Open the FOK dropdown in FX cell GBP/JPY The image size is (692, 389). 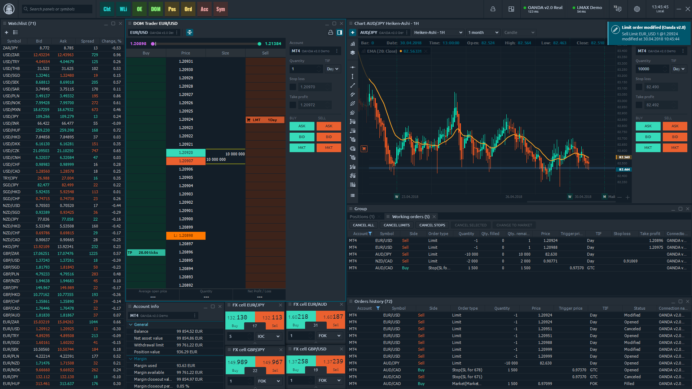pyautogui.click(x=269, y=381)
